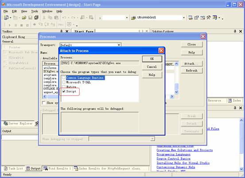
Task: Open the Tools menu
Action: [x=35, y=11]
